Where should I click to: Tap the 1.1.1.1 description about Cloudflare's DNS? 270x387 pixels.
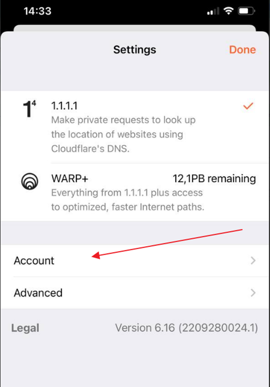(x=124, y=134)
